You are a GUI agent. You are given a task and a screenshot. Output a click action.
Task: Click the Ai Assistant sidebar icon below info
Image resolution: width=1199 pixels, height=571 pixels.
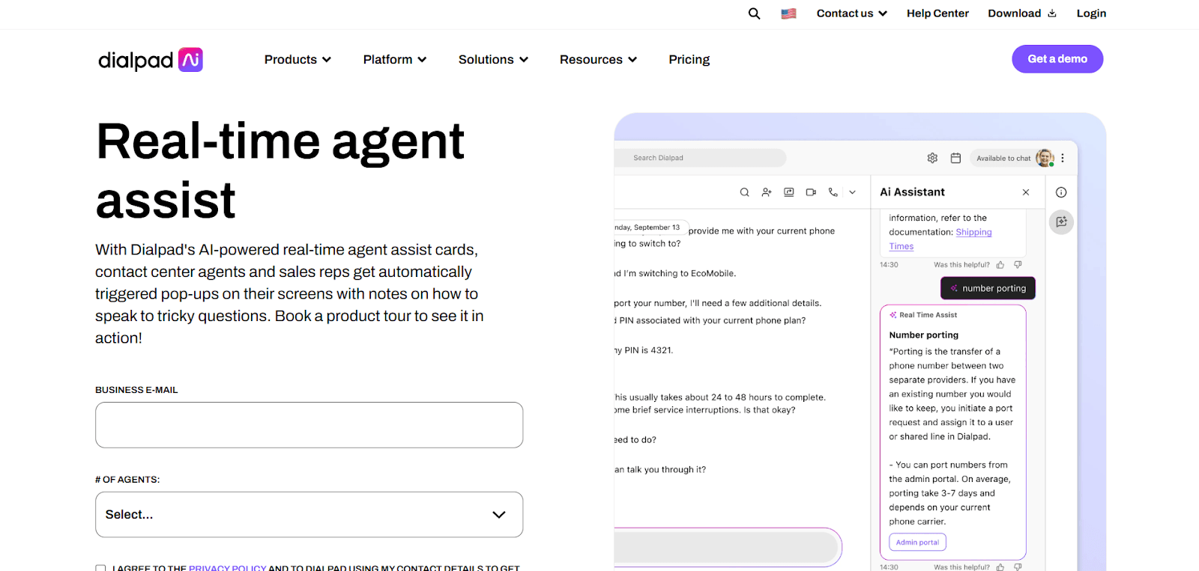pos(1061,222)
